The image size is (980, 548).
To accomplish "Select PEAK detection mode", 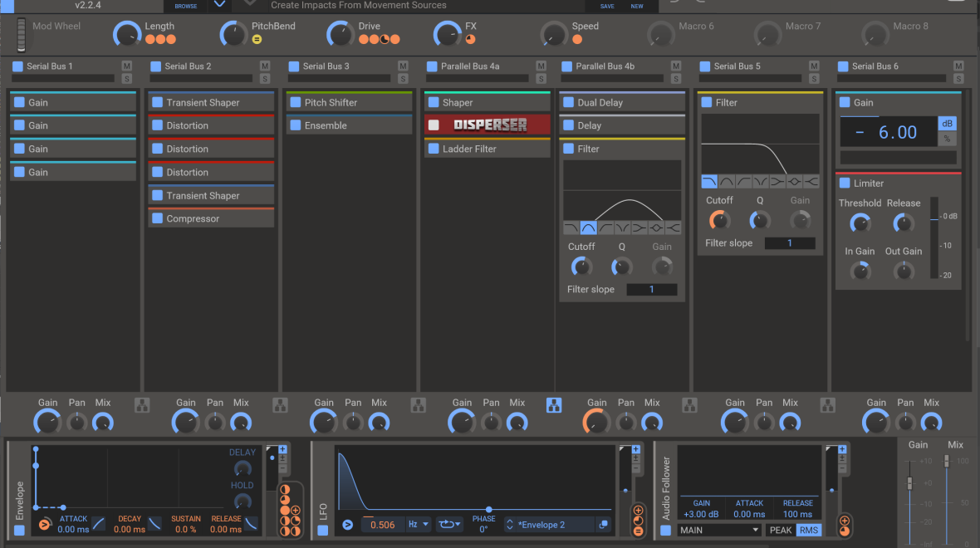I will click(x=780, y=531).
